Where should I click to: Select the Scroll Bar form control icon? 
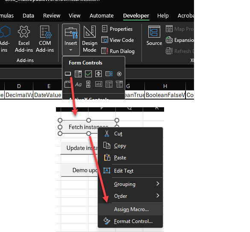[x=88, y=84]
